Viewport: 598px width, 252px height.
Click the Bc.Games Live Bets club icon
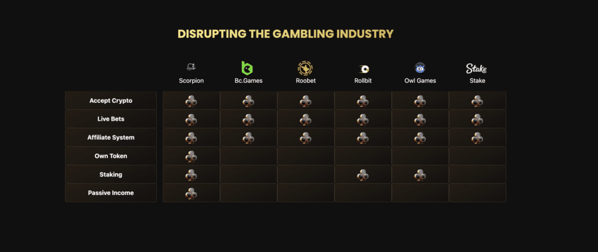(249, 119)
